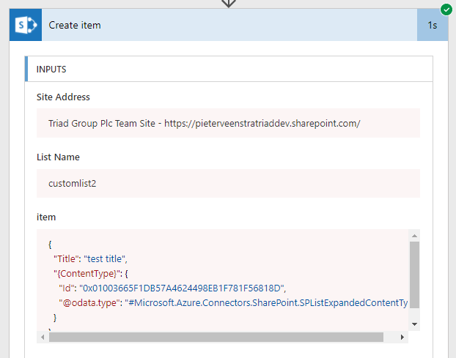
Task: Click the horizontal scrollbar left arrow
Action: click(43, 337)
